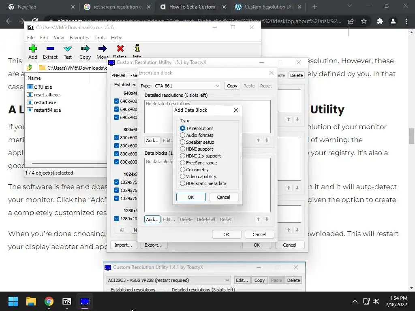The width and height of the screenshot is (415, 311).
Task: Click the 7-Zip address path field
Action: pos(72,68)
